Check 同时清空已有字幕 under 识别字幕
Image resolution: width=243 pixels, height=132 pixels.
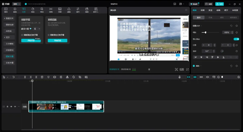pyautogui.click(x=22, y=35)
